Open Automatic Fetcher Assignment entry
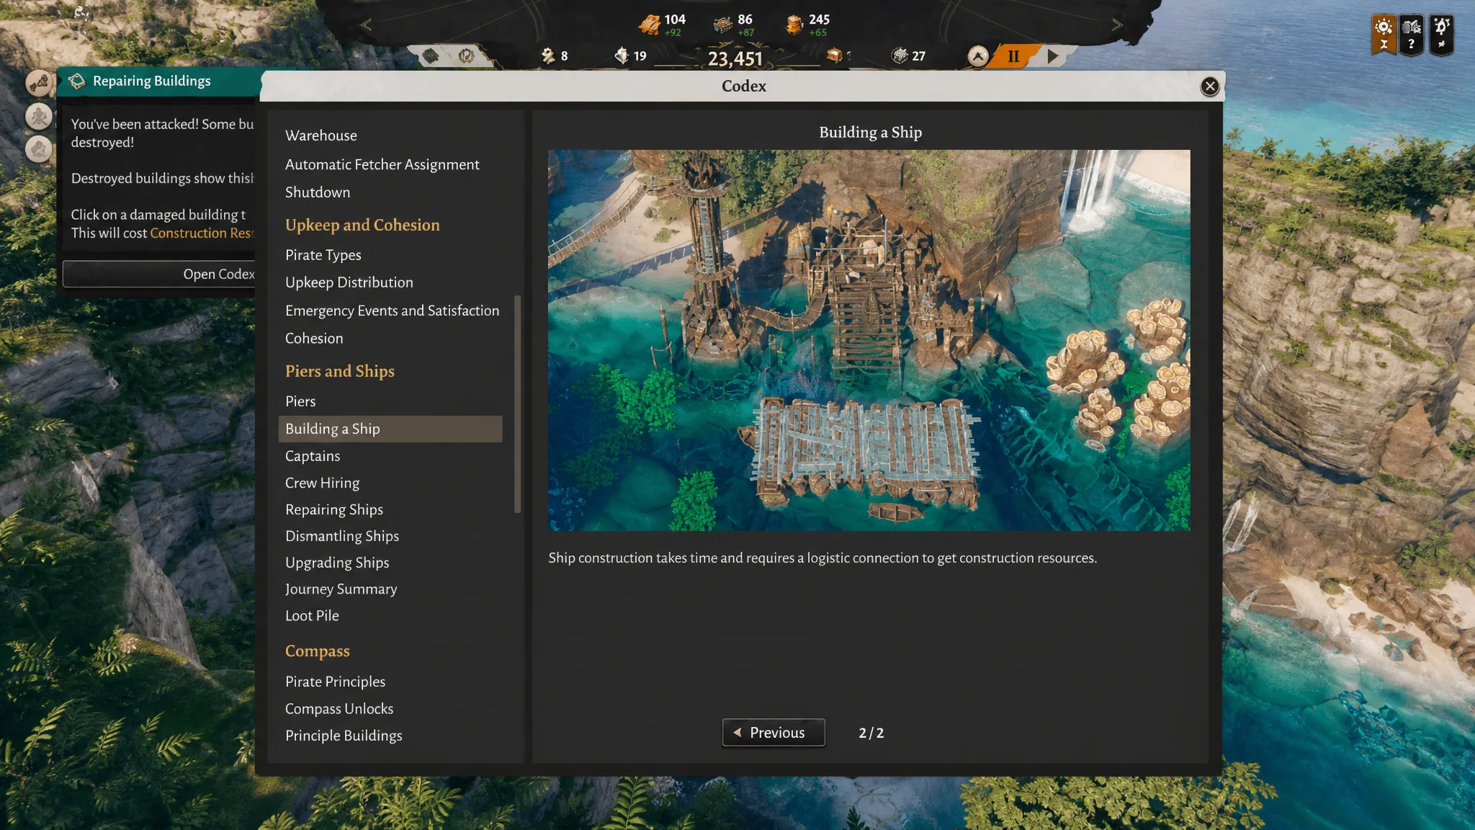The height and width of the screenshot is (830, 1475). pos(382,164)
